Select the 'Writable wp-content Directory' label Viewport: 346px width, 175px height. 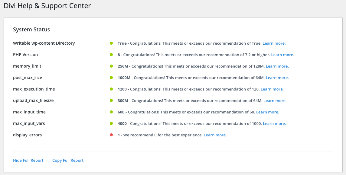pos(44,43)
